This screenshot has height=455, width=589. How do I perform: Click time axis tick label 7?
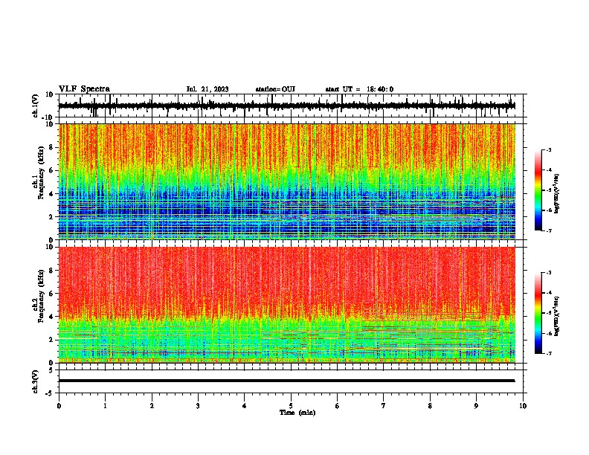point(384,406)
